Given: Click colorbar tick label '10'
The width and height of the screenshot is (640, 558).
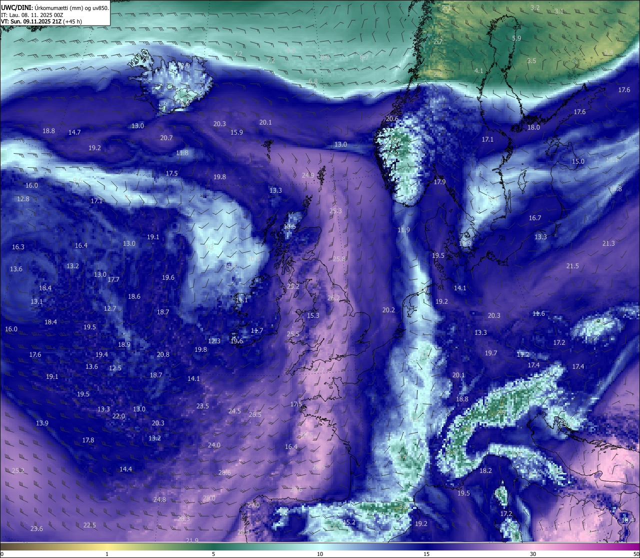Looking at the screenshot, I should click(x=320, y=554).
